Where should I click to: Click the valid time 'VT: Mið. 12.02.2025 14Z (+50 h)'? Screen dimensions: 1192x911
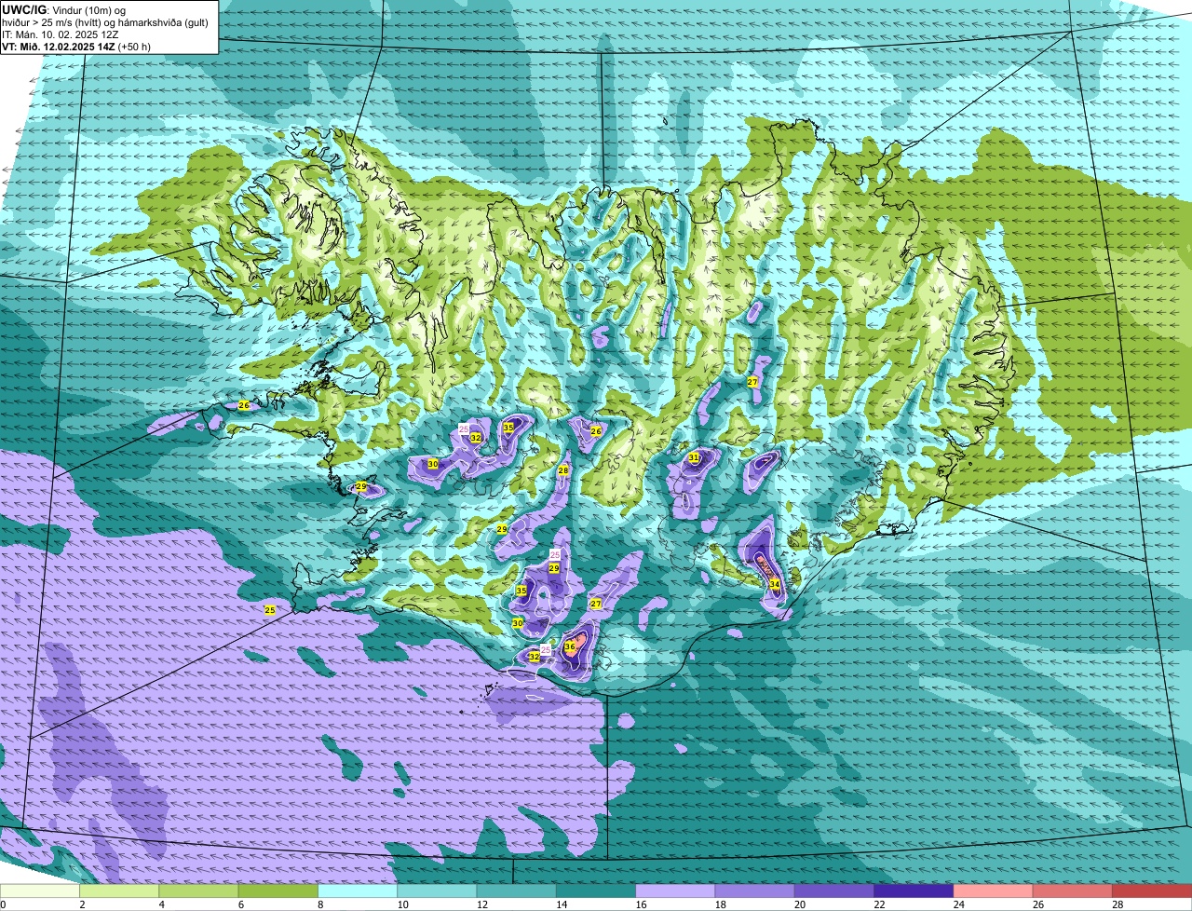76,47
